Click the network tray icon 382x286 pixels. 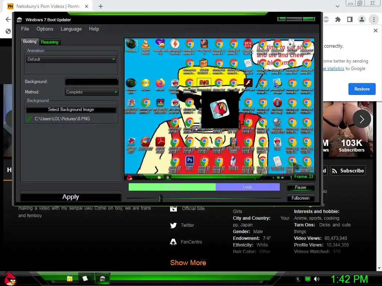[308, 279]
